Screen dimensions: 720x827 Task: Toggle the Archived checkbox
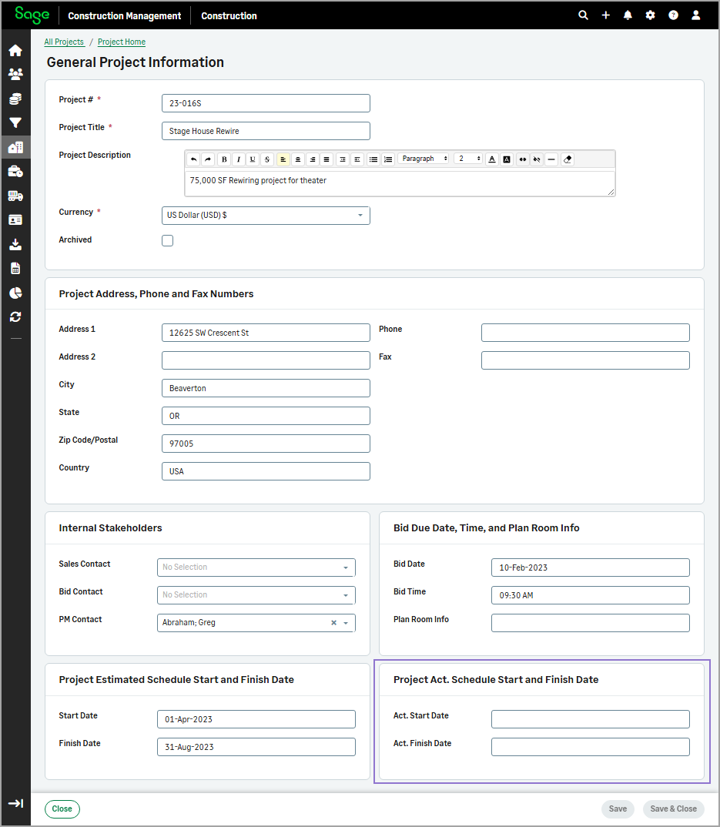167,240
